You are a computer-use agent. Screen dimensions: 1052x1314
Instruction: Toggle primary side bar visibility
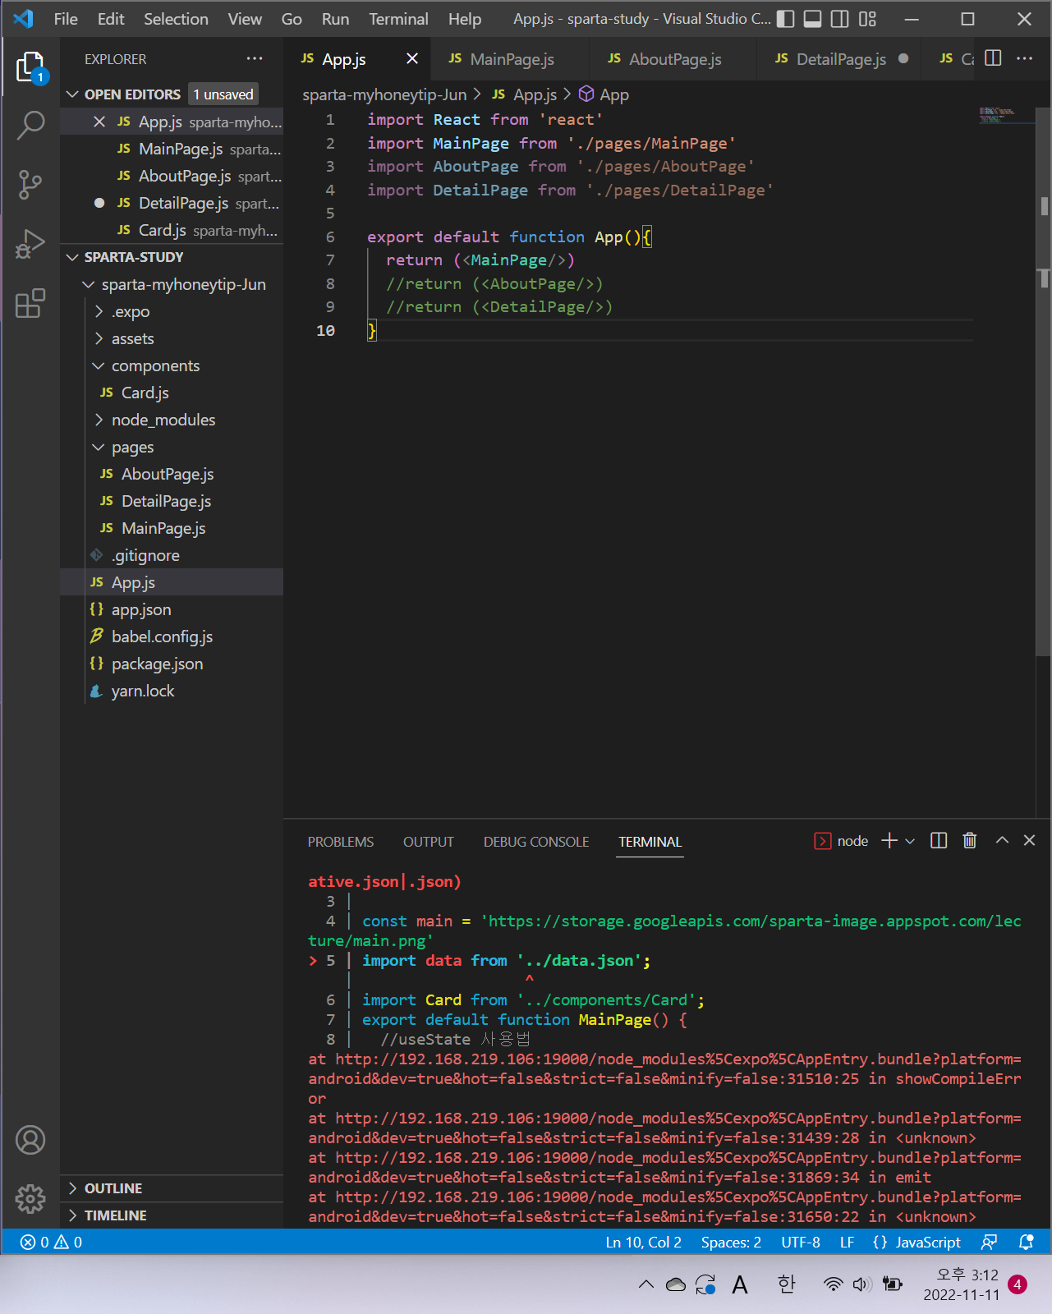pos(786,19)
